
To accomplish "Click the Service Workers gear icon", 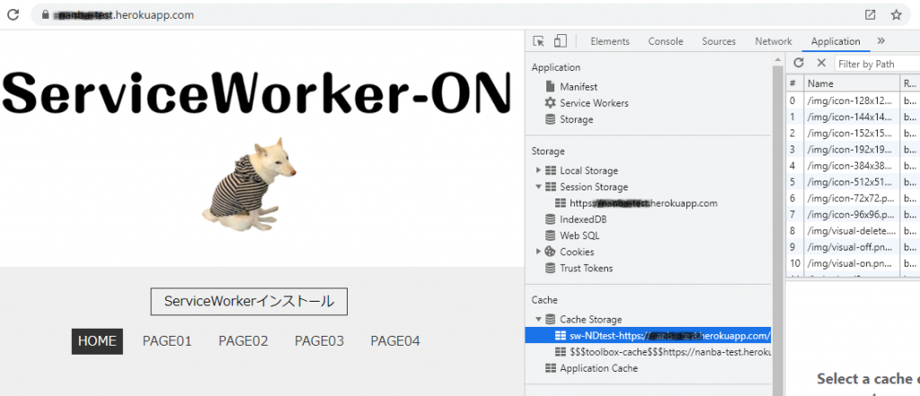I will tap(550, 102).
